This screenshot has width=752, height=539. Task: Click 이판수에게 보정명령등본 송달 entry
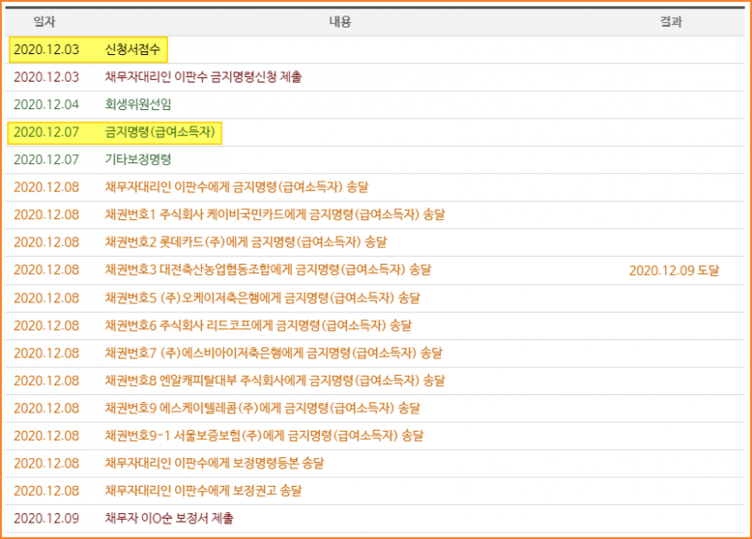215,463
